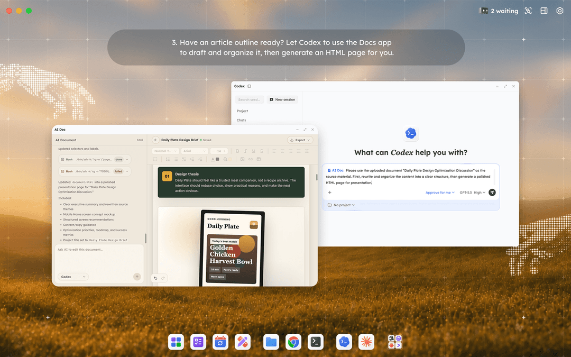The image size is (571, 357).
Task: Click the Codex prompt text area
Action: [x=409, y=177]
